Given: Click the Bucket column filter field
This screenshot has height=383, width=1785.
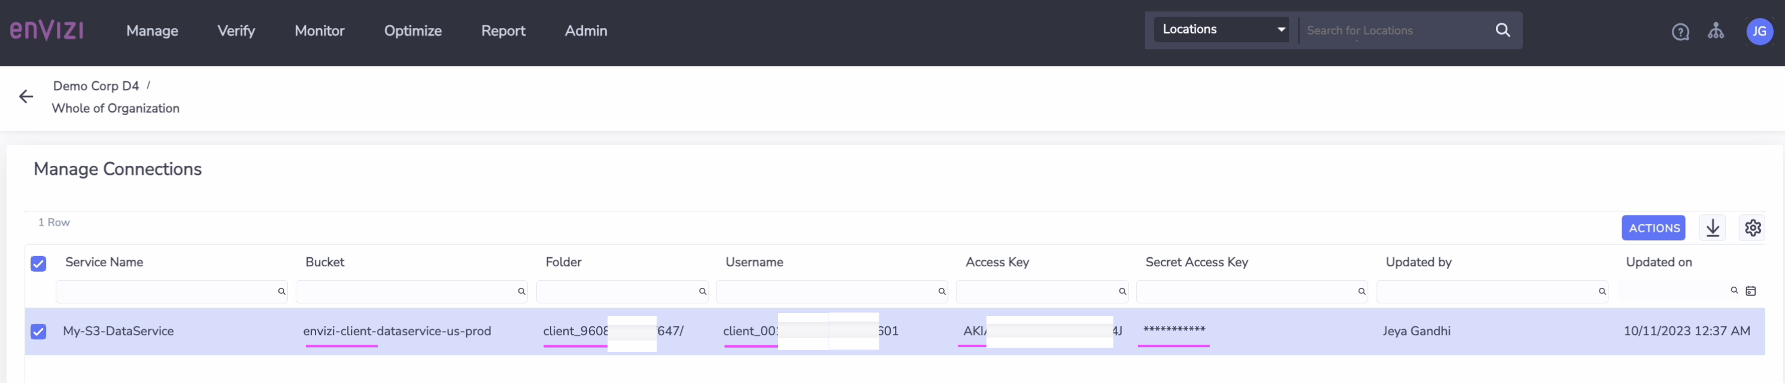Looking at the screenshot, I should click(405, 291).
